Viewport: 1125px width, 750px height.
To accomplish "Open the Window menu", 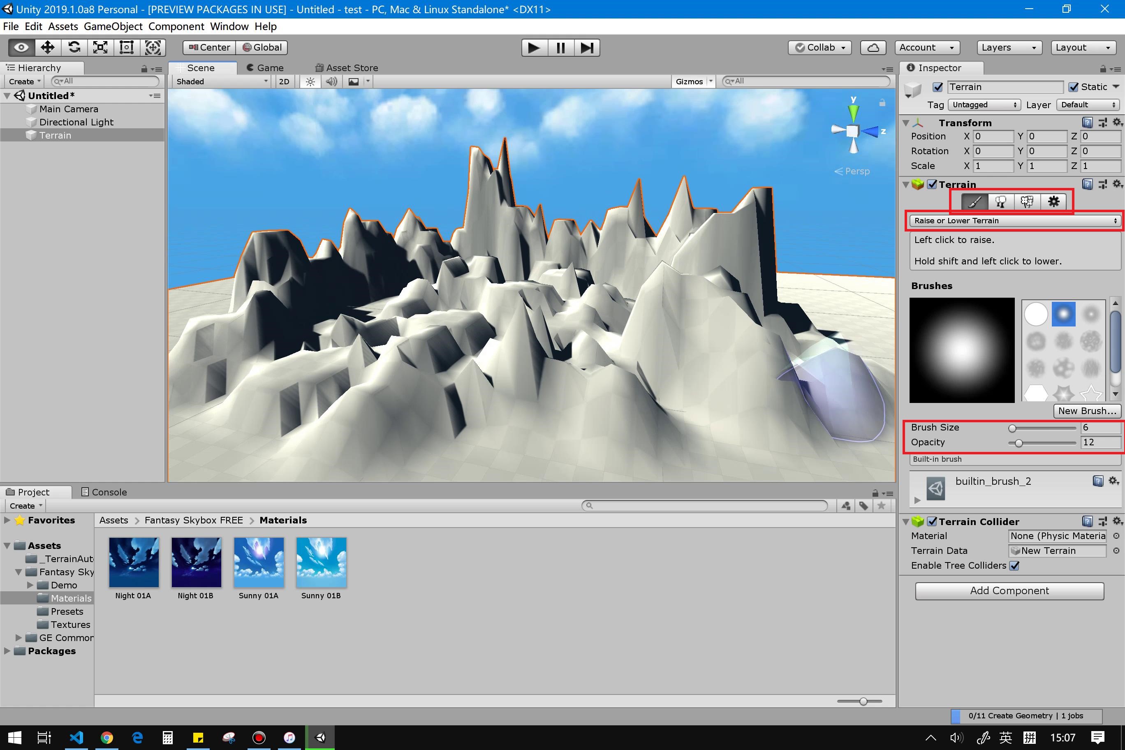I will 229,27.
